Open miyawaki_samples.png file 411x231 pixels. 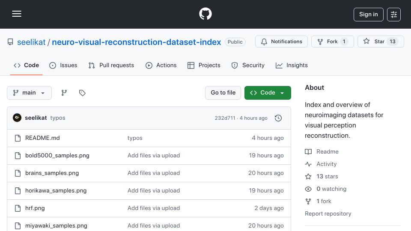56,226
